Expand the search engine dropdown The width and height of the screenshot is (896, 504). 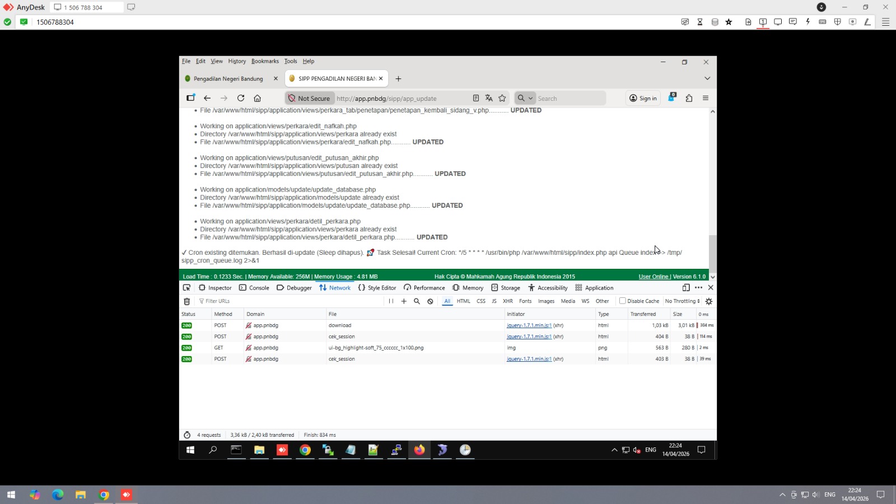coord(525,99)
